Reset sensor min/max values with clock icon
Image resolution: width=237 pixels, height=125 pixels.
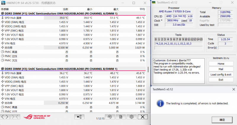click(x=110, y=117)
